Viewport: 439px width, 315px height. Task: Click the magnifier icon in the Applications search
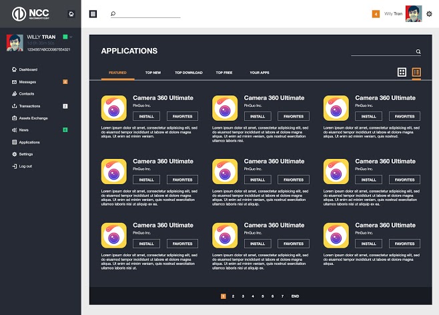tap(418, 51)
